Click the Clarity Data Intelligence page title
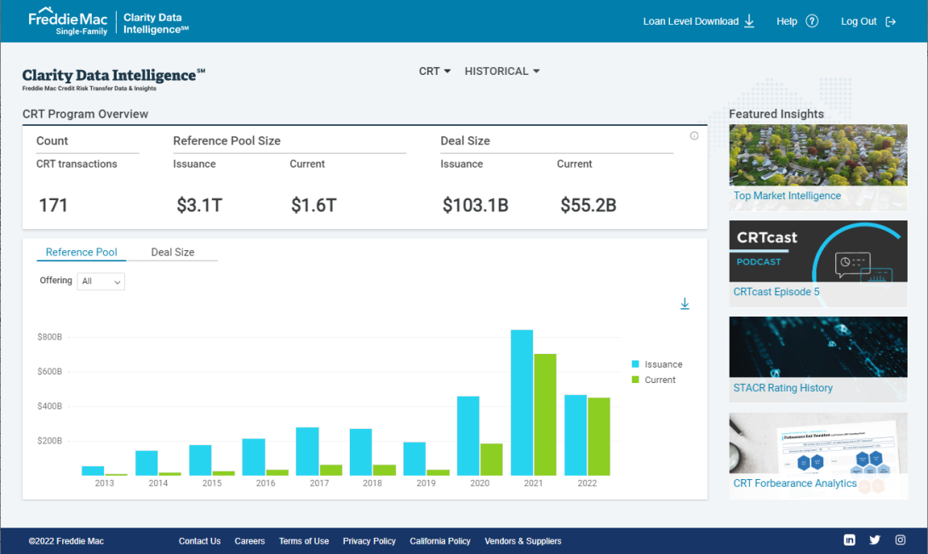Image resolution: width=928 pixels, height=554 pixels. coord(113,75)
